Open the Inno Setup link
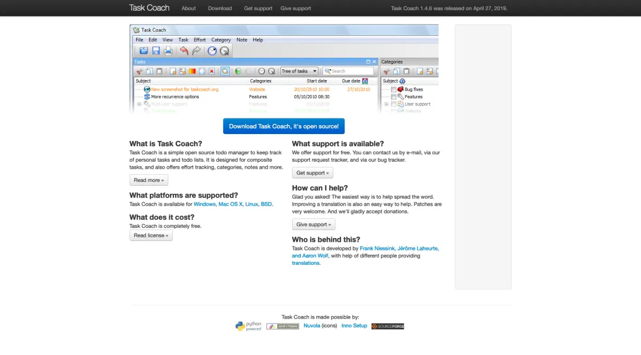 (354, 326)
